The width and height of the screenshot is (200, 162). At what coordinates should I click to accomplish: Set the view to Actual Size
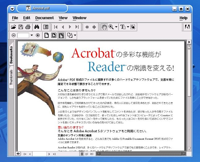point(46,35)
